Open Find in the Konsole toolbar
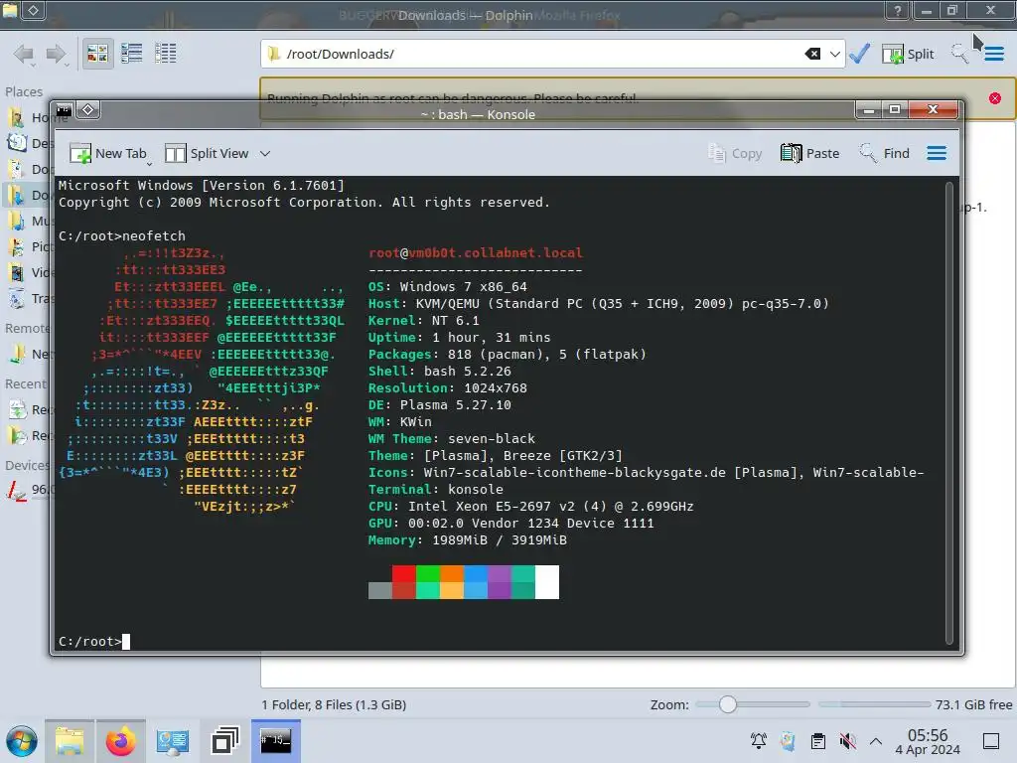Viewport: 1017px width, 763px height. (884, 153)
